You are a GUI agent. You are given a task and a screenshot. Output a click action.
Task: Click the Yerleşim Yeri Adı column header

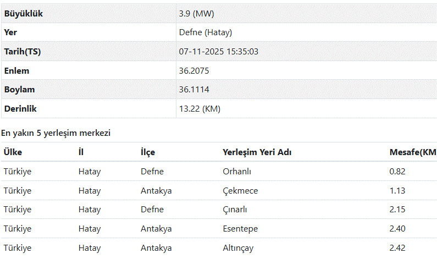[257, 152]
